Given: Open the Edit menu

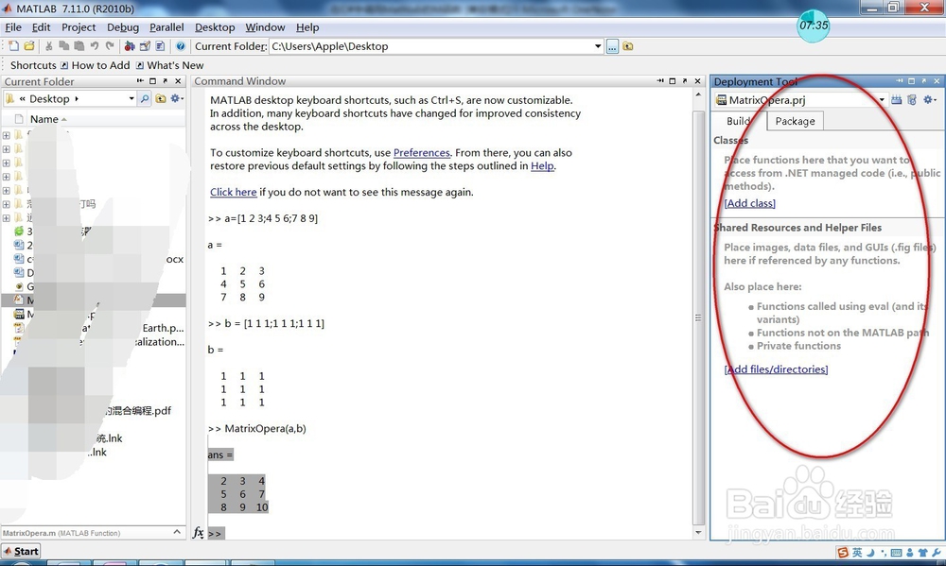Looking at the screenshot, I should coord(41,27).
